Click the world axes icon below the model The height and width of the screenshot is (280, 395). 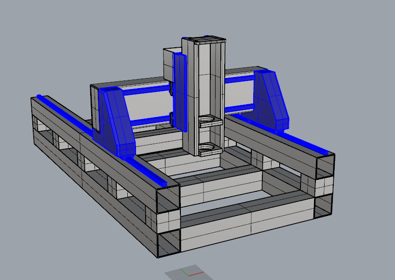point(188,273)
